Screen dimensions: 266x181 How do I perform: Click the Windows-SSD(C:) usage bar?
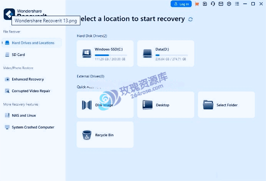tap(111, 55)
